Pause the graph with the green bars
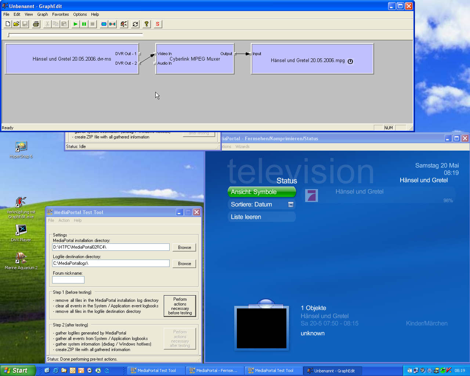This screenshot has height=376, width=470. (x=84, y=24)
